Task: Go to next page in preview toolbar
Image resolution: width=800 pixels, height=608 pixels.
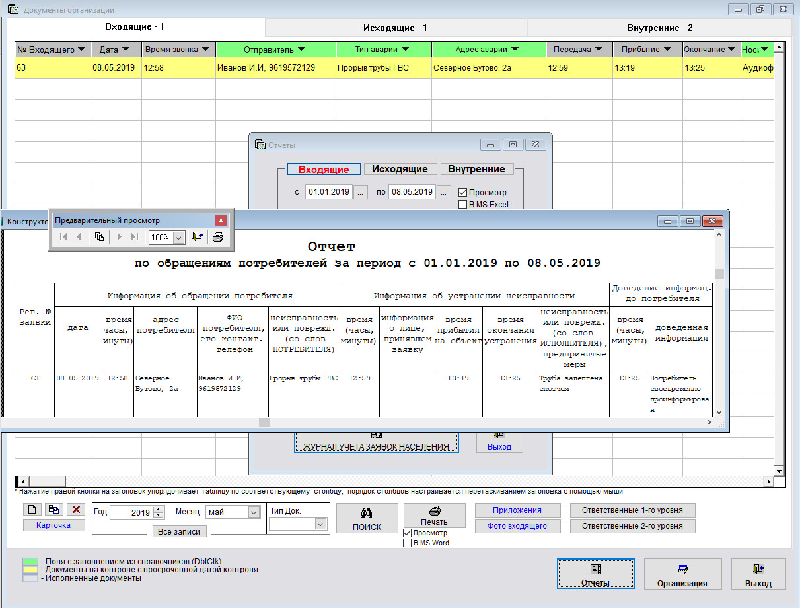Action: (x=120, y=237)
